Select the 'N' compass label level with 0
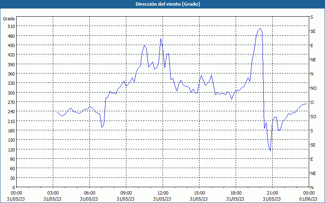The height and width of the screenshot is (203, 325). click(x=312, y=188)
